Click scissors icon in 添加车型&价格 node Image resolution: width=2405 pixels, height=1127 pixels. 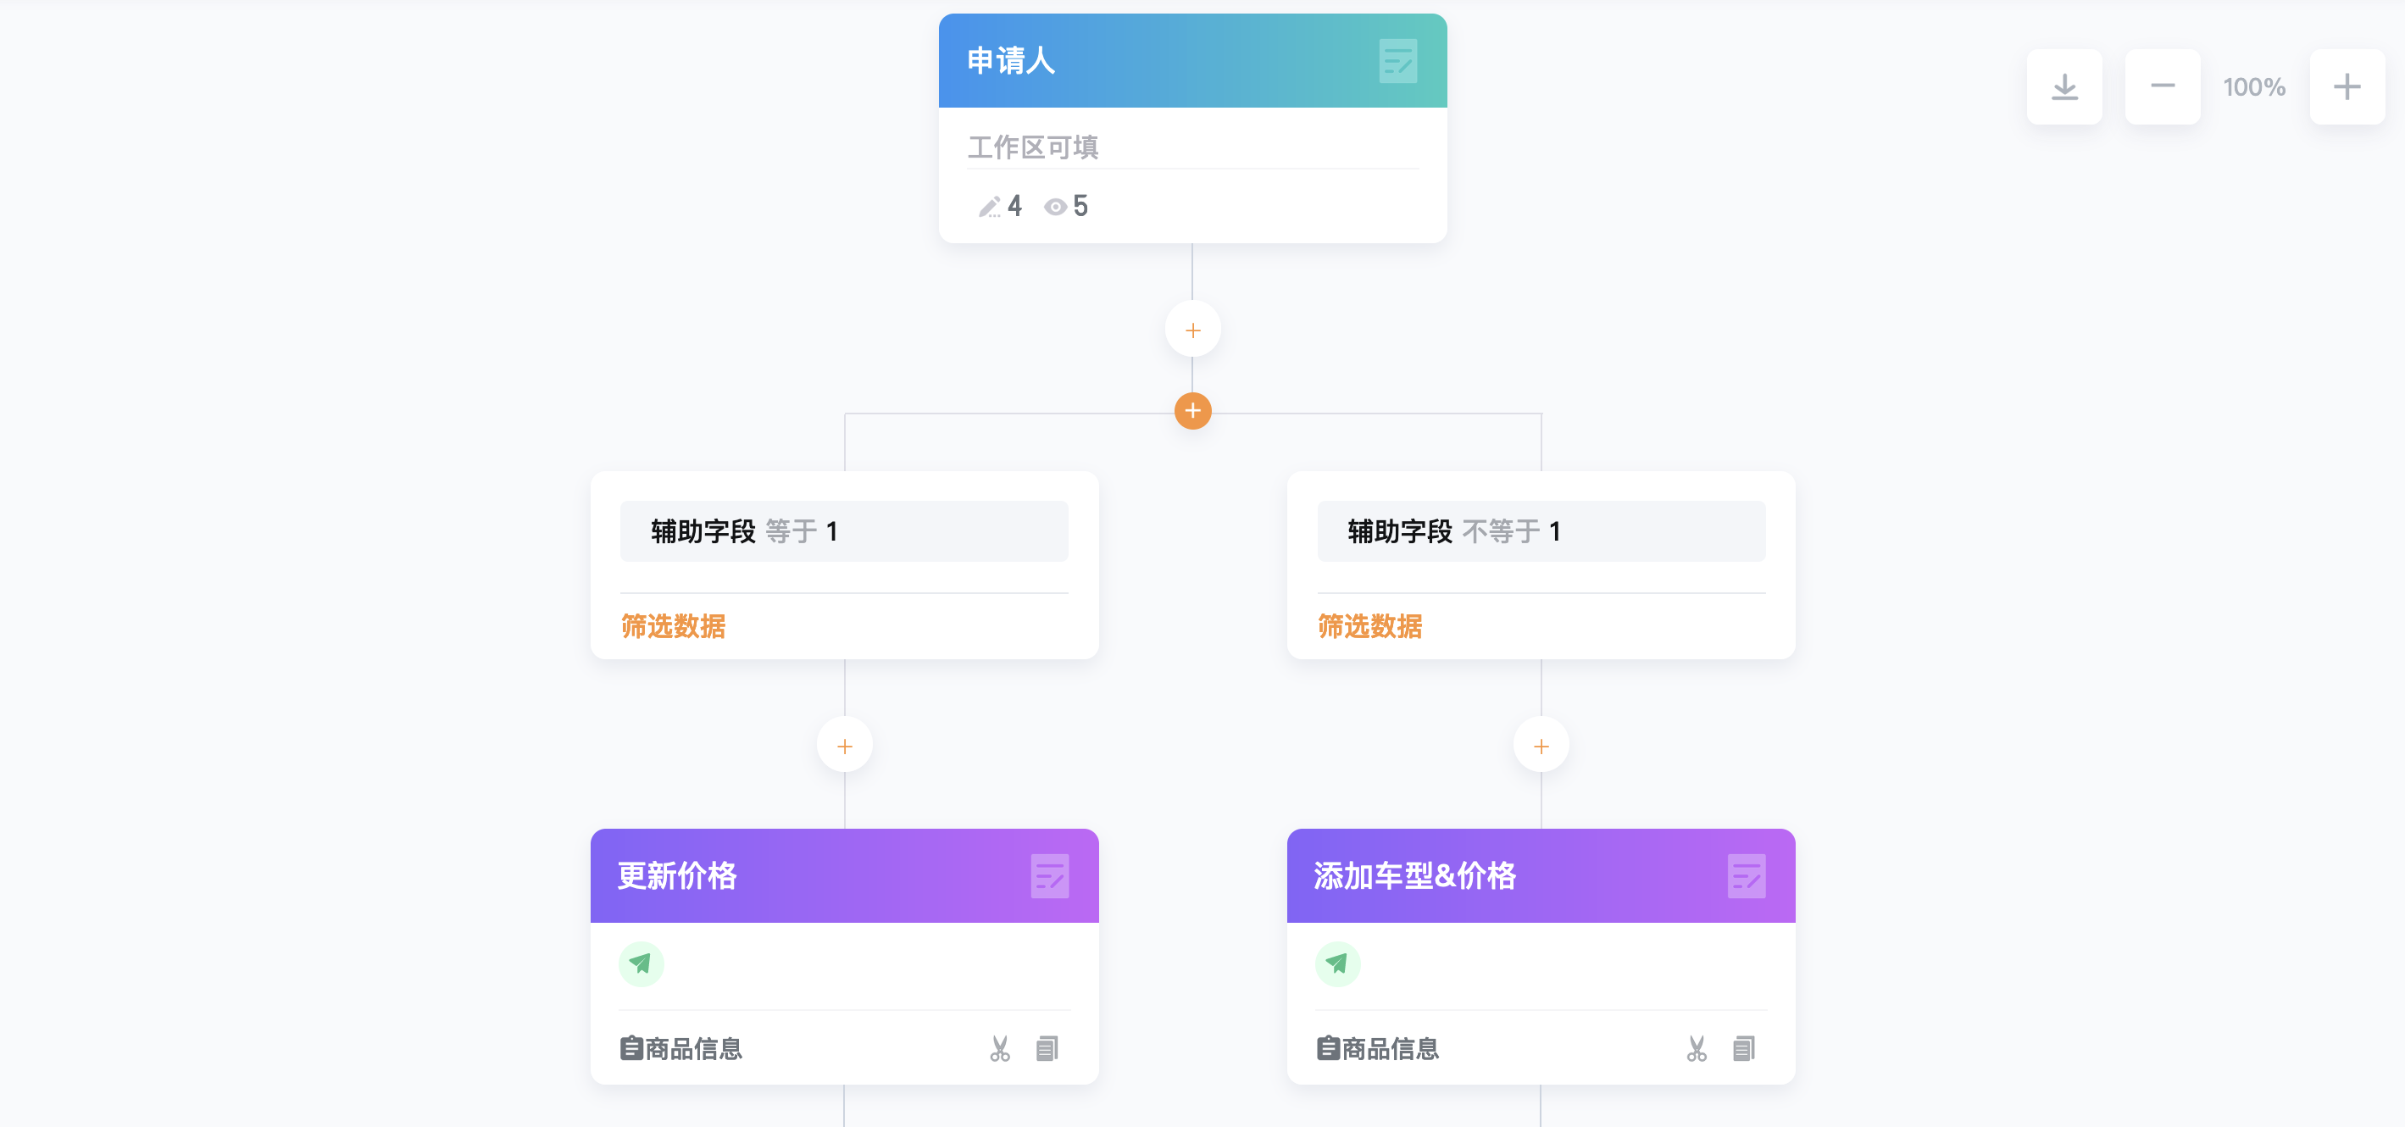pos(1697,1048)
